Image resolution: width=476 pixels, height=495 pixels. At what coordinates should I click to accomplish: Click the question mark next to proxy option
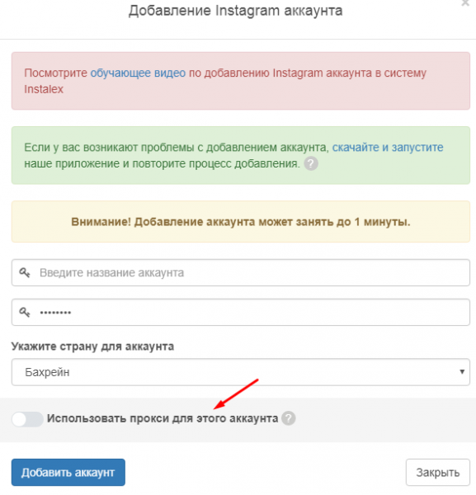pyautogui.click(x=289, y=418)
